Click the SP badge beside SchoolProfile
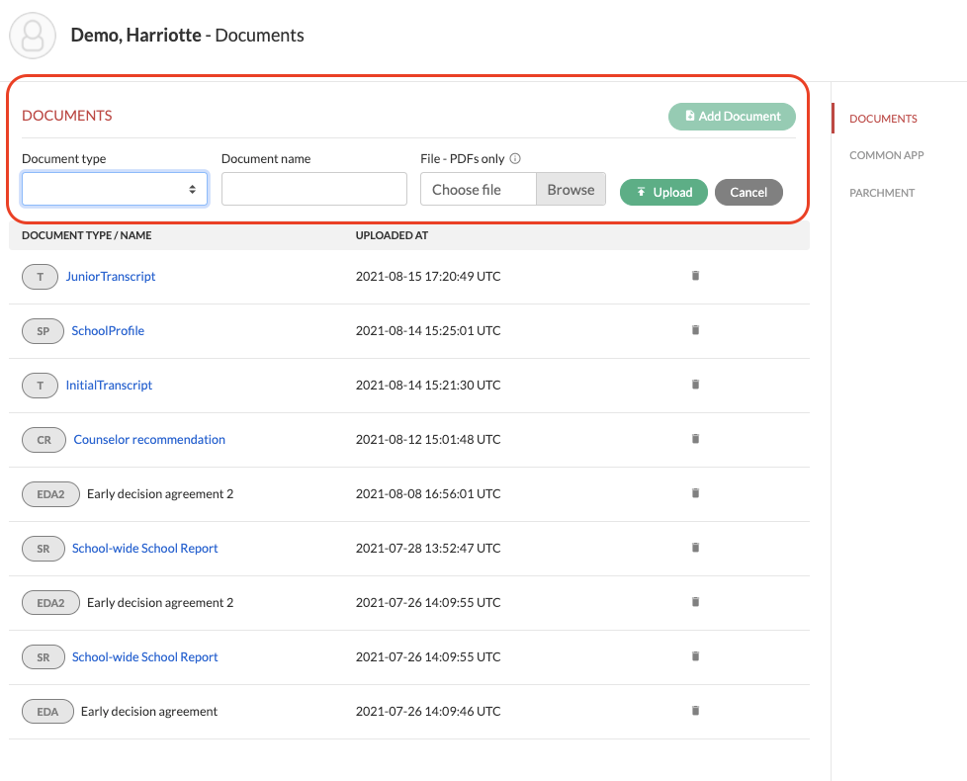 pyautogui.click(x=43, y=331)
